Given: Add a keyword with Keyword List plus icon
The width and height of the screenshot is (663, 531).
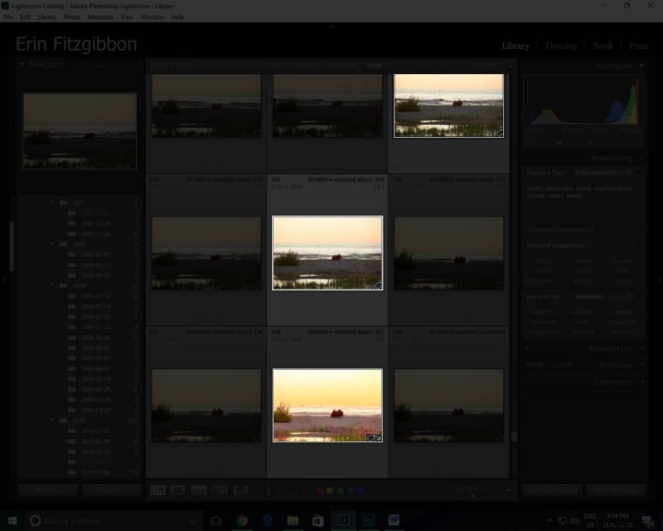Looking at the screenshot, I should point(528,348).
